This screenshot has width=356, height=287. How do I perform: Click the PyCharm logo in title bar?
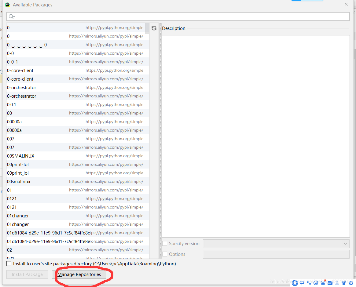(x=8, y=5)
